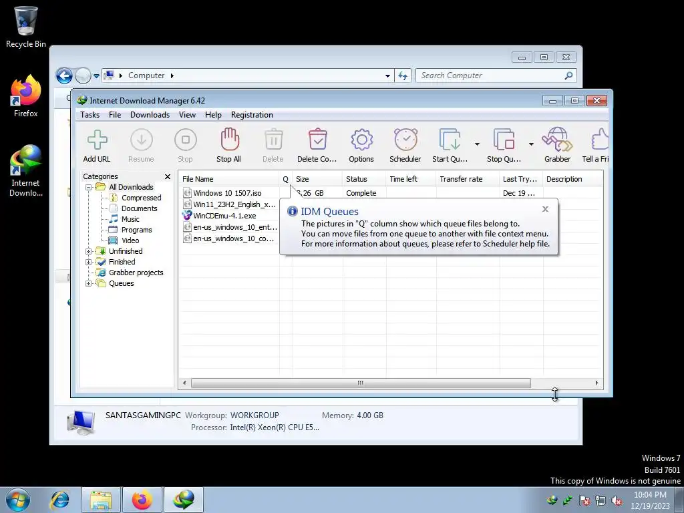The height and width of the screenshot is (513, 684).
Task: Click the scroll right arrow
Action: coord(596,383)
